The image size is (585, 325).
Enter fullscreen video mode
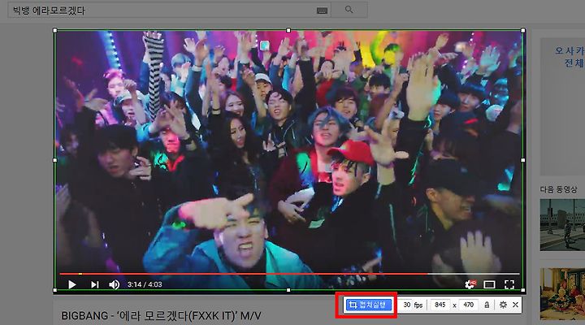(509, 284)
